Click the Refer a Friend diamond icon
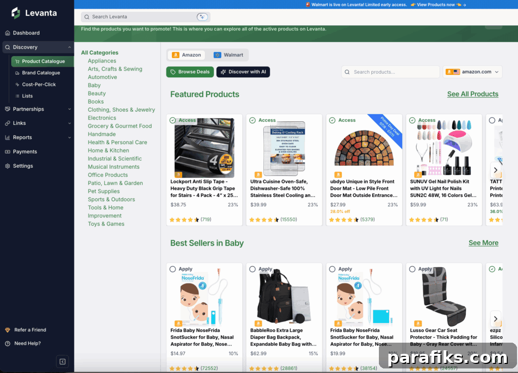This screenshot has height=373, width=518. (8, 330)
